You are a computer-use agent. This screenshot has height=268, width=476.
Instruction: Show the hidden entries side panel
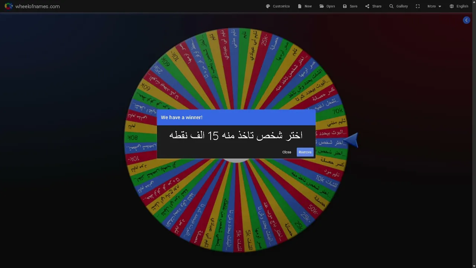[466, 20]
